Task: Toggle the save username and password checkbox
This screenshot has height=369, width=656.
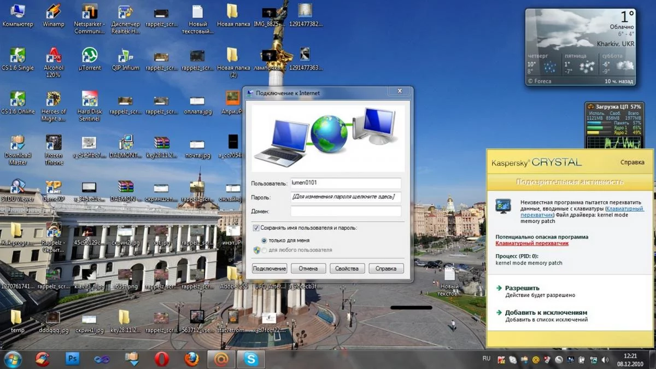Action: (256, 228)
